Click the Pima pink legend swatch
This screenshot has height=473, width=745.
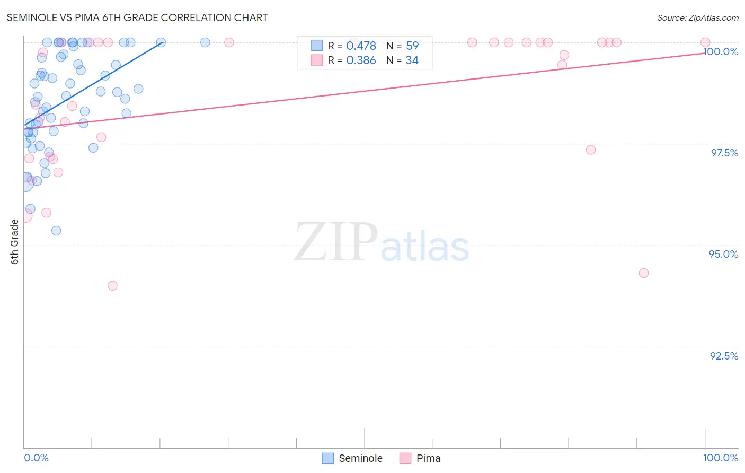coord(405,458)
